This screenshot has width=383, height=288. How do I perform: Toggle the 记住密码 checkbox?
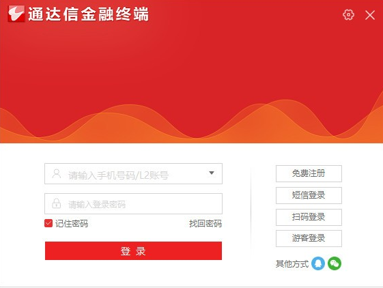pos(48,223)
